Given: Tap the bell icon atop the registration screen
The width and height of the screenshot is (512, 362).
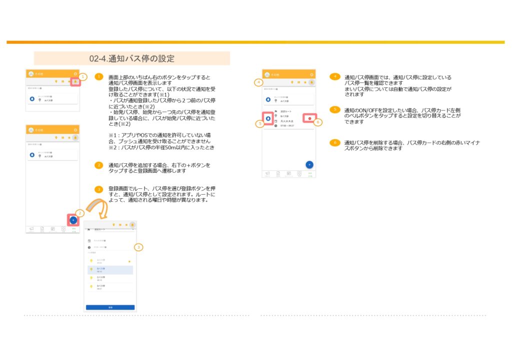Looking at the screenshot, I should (132, 225).
